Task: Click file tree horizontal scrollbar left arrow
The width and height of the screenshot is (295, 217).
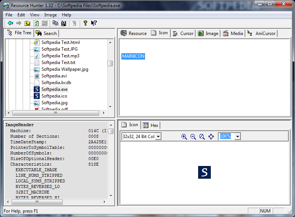Action: pyautogui.click(x=9, y=113)
